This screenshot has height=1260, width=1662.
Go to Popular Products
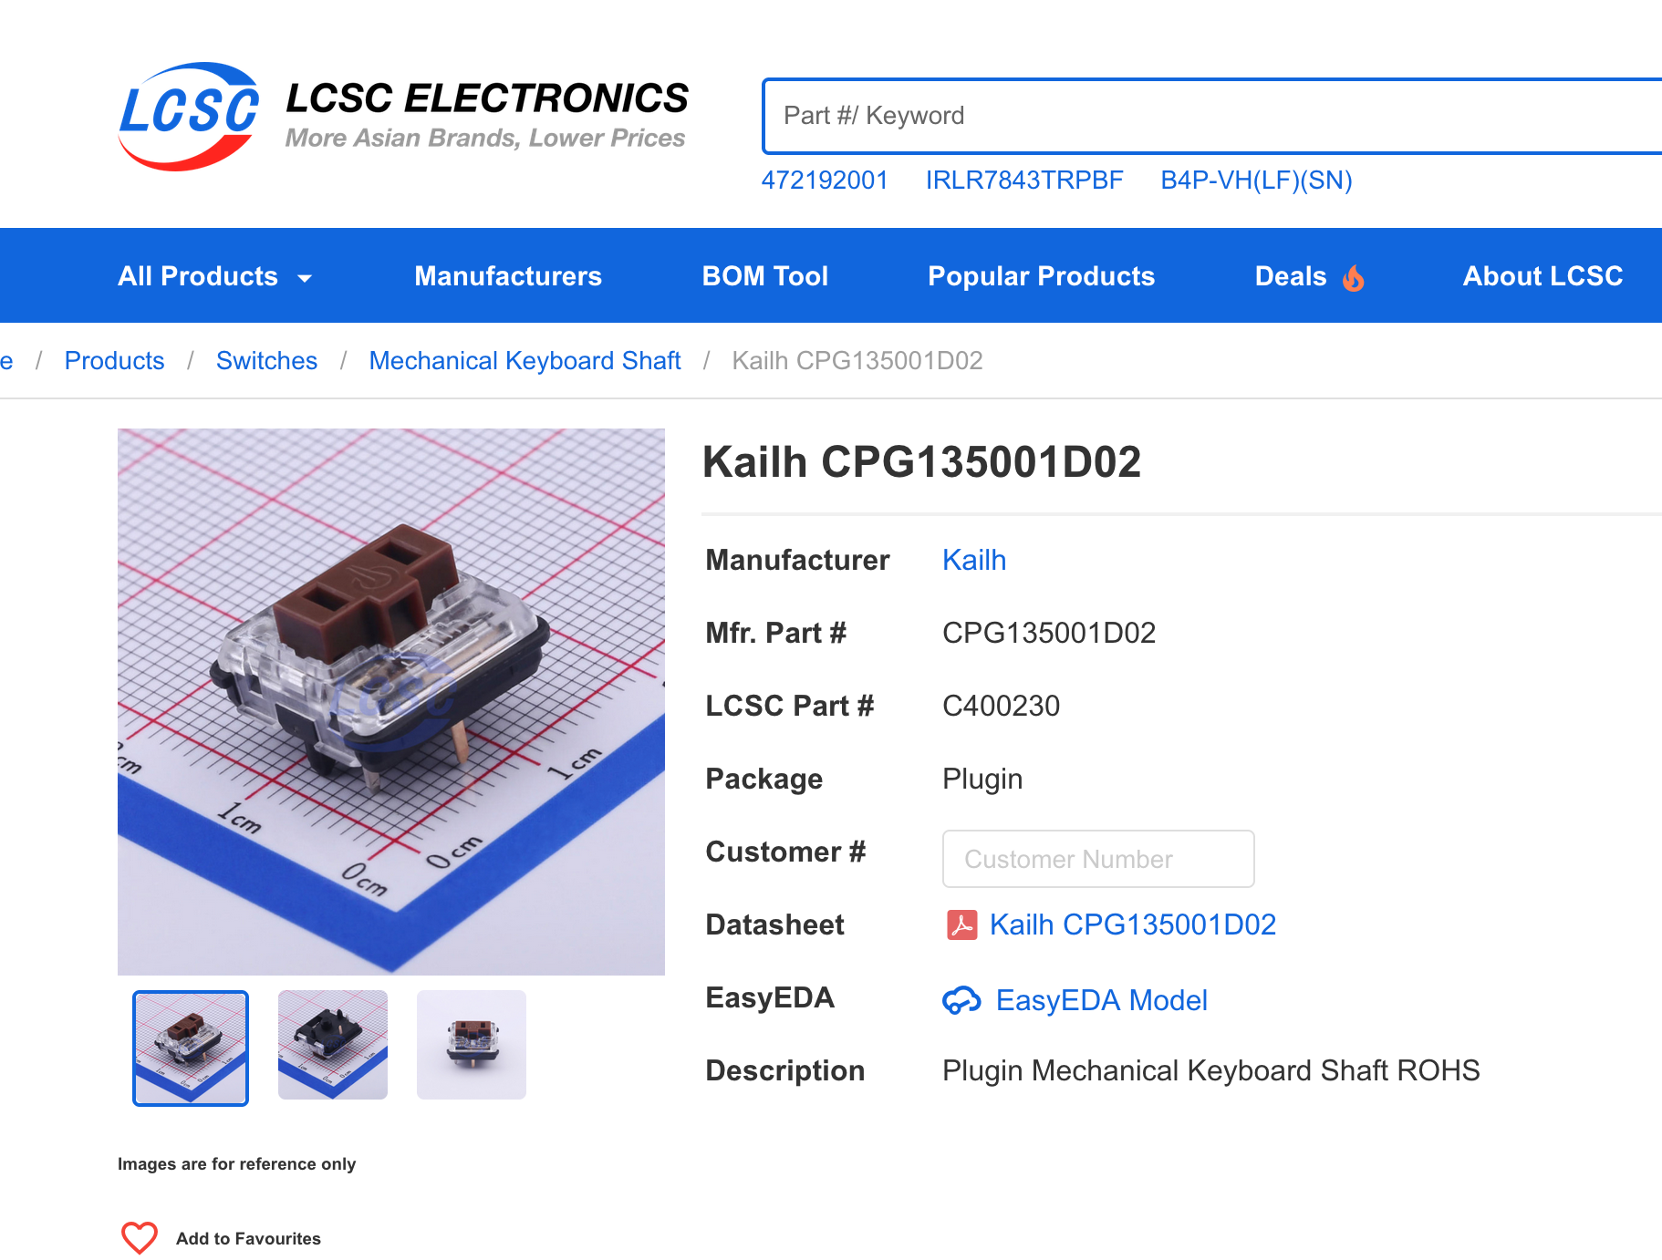[1041, 276]
